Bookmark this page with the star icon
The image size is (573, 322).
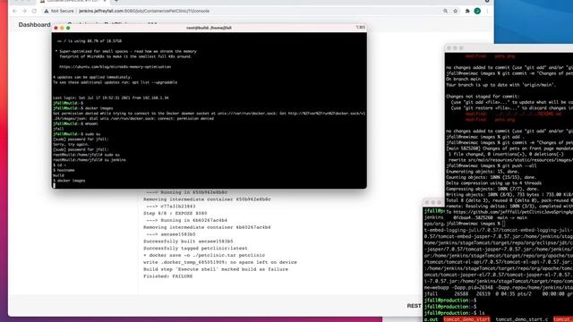456,11
